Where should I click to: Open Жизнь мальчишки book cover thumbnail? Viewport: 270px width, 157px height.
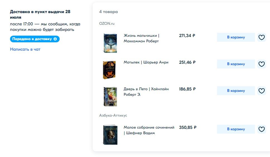tap(110, 43)
